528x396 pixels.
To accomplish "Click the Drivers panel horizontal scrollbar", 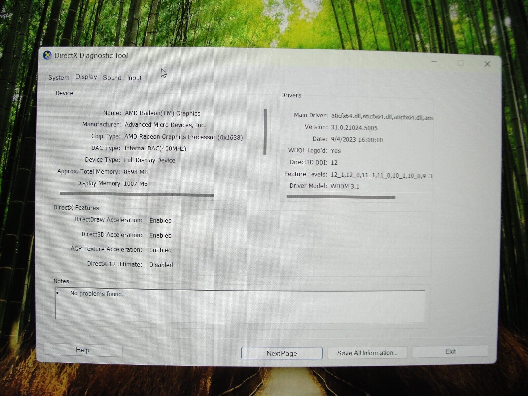I will 341,197.
